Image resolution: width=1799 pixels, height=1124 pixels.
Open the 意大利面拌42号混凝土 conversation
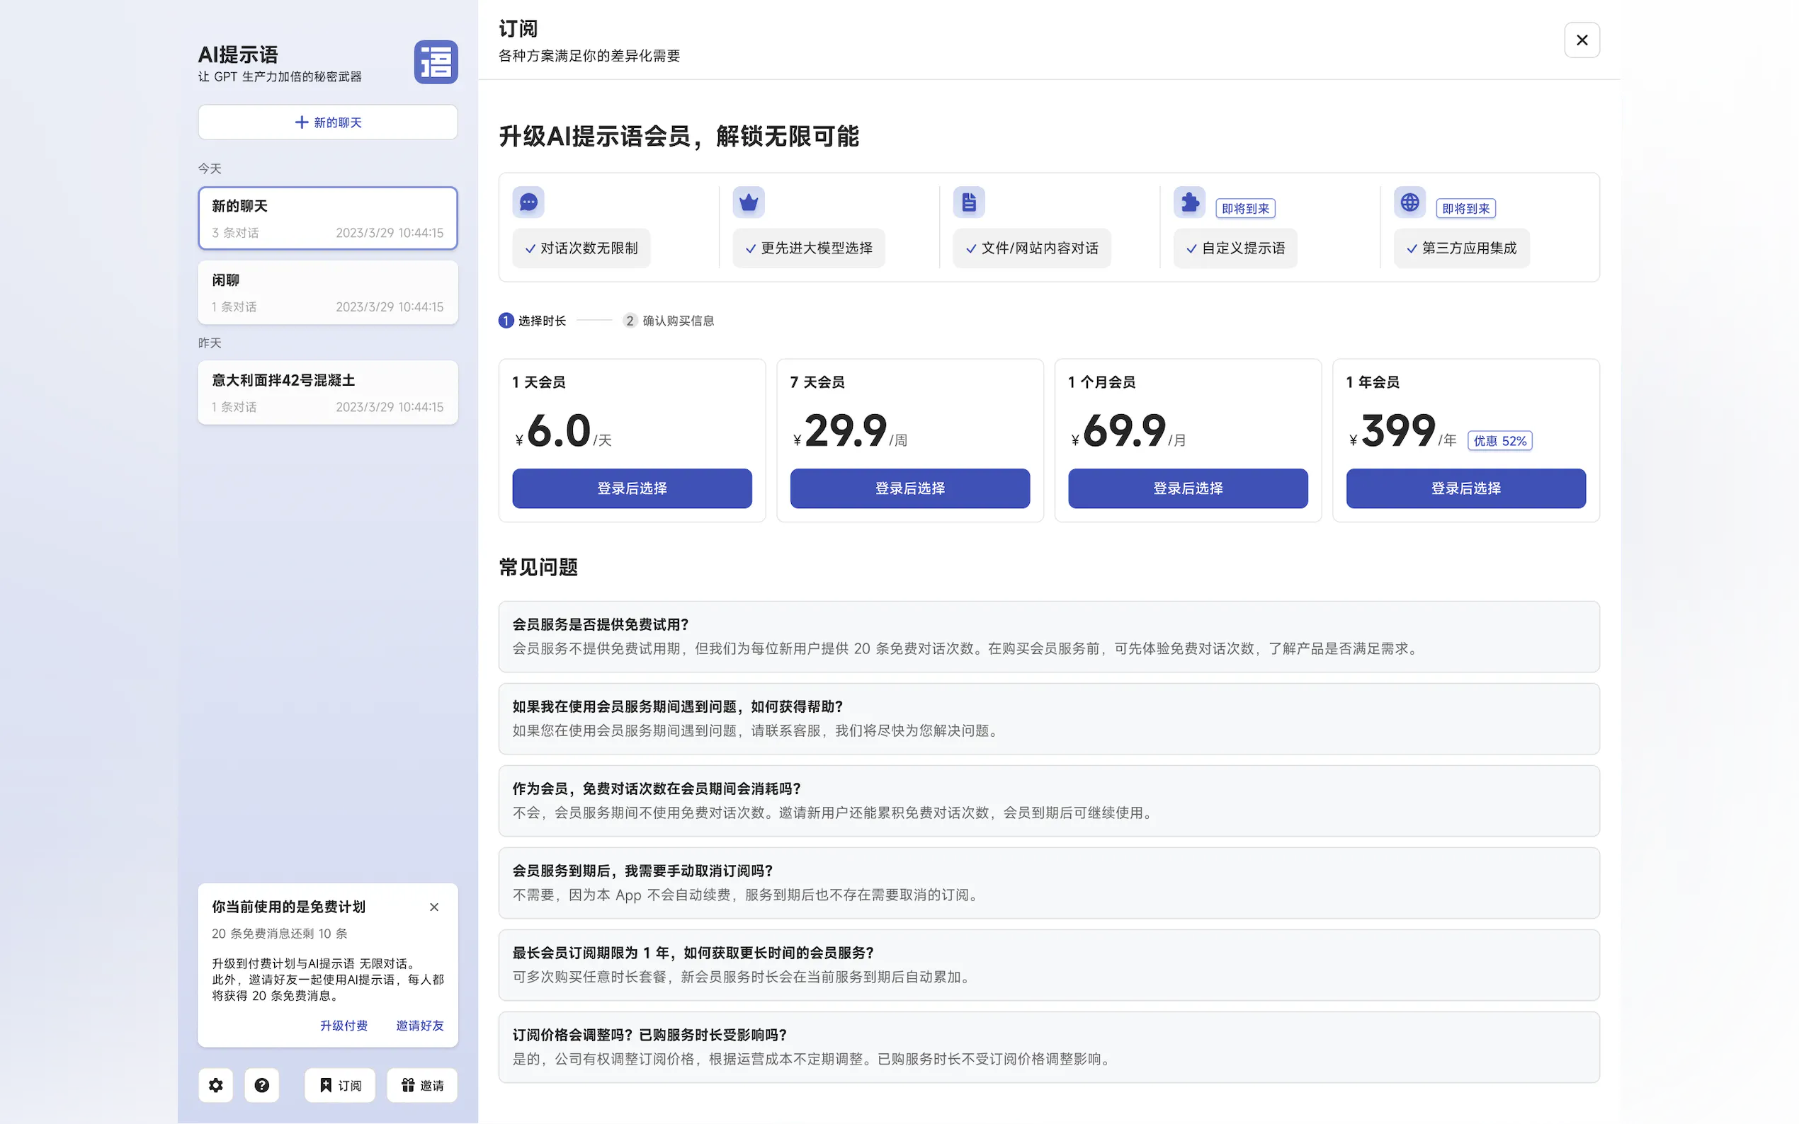(327, 393)
